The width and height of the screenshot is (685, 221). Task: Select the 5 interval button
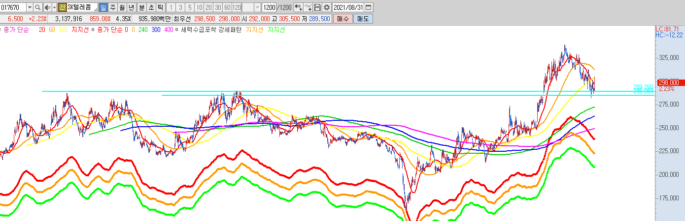point(190,7)
